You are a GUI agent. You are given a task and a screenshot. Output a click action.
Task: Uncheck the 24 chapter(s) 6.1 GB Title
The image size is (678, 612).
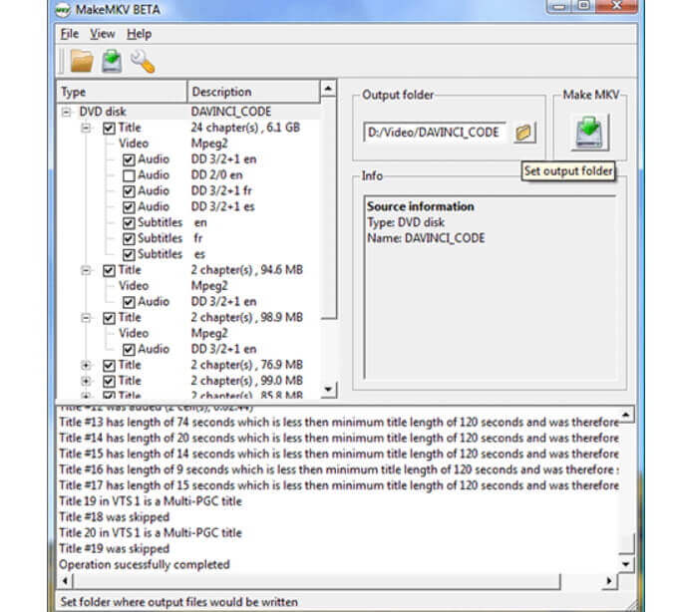[x=109, y=128]
